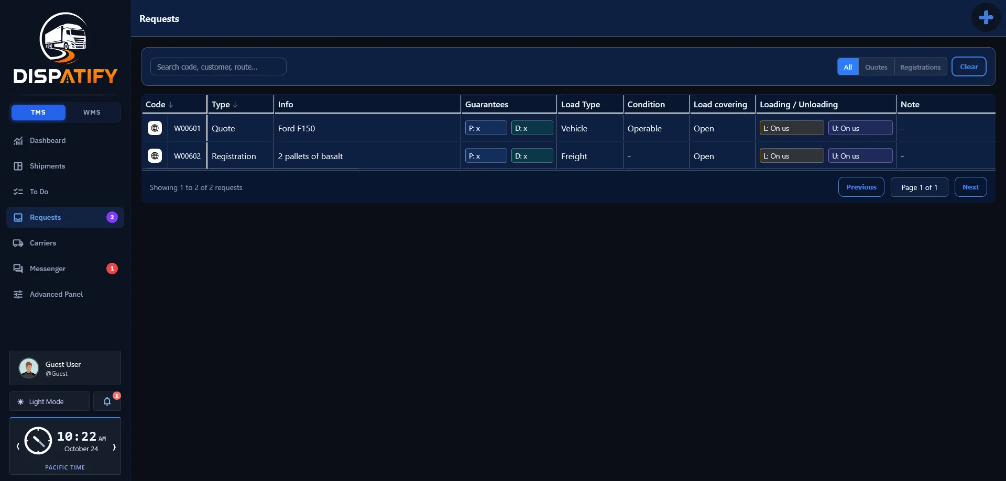
Task: Open Messenger from the sidebar
Action: [65, 269]
